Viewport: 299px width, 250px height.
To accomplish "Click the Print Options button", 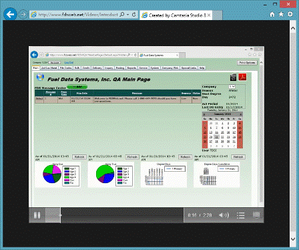I will point(247,63).
